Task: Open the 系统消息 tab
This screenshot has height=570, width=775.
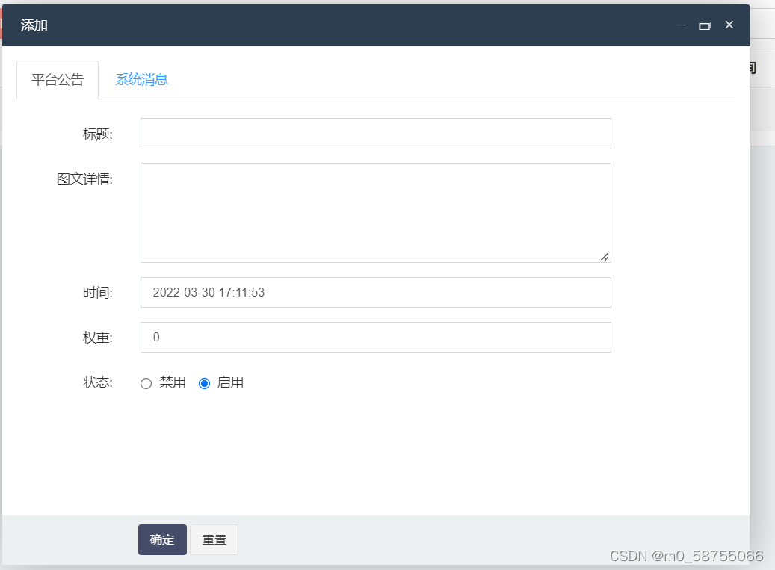Action: pyautogui.click(x=142, y=79)
